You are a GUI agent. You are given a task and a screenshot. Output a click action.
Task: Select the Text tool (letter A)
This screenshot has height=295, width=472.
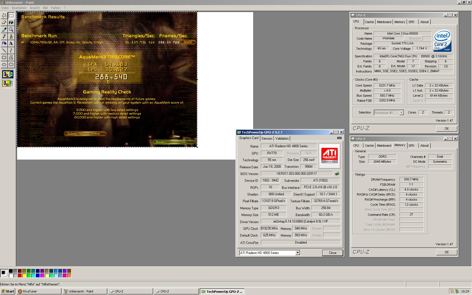11,44
